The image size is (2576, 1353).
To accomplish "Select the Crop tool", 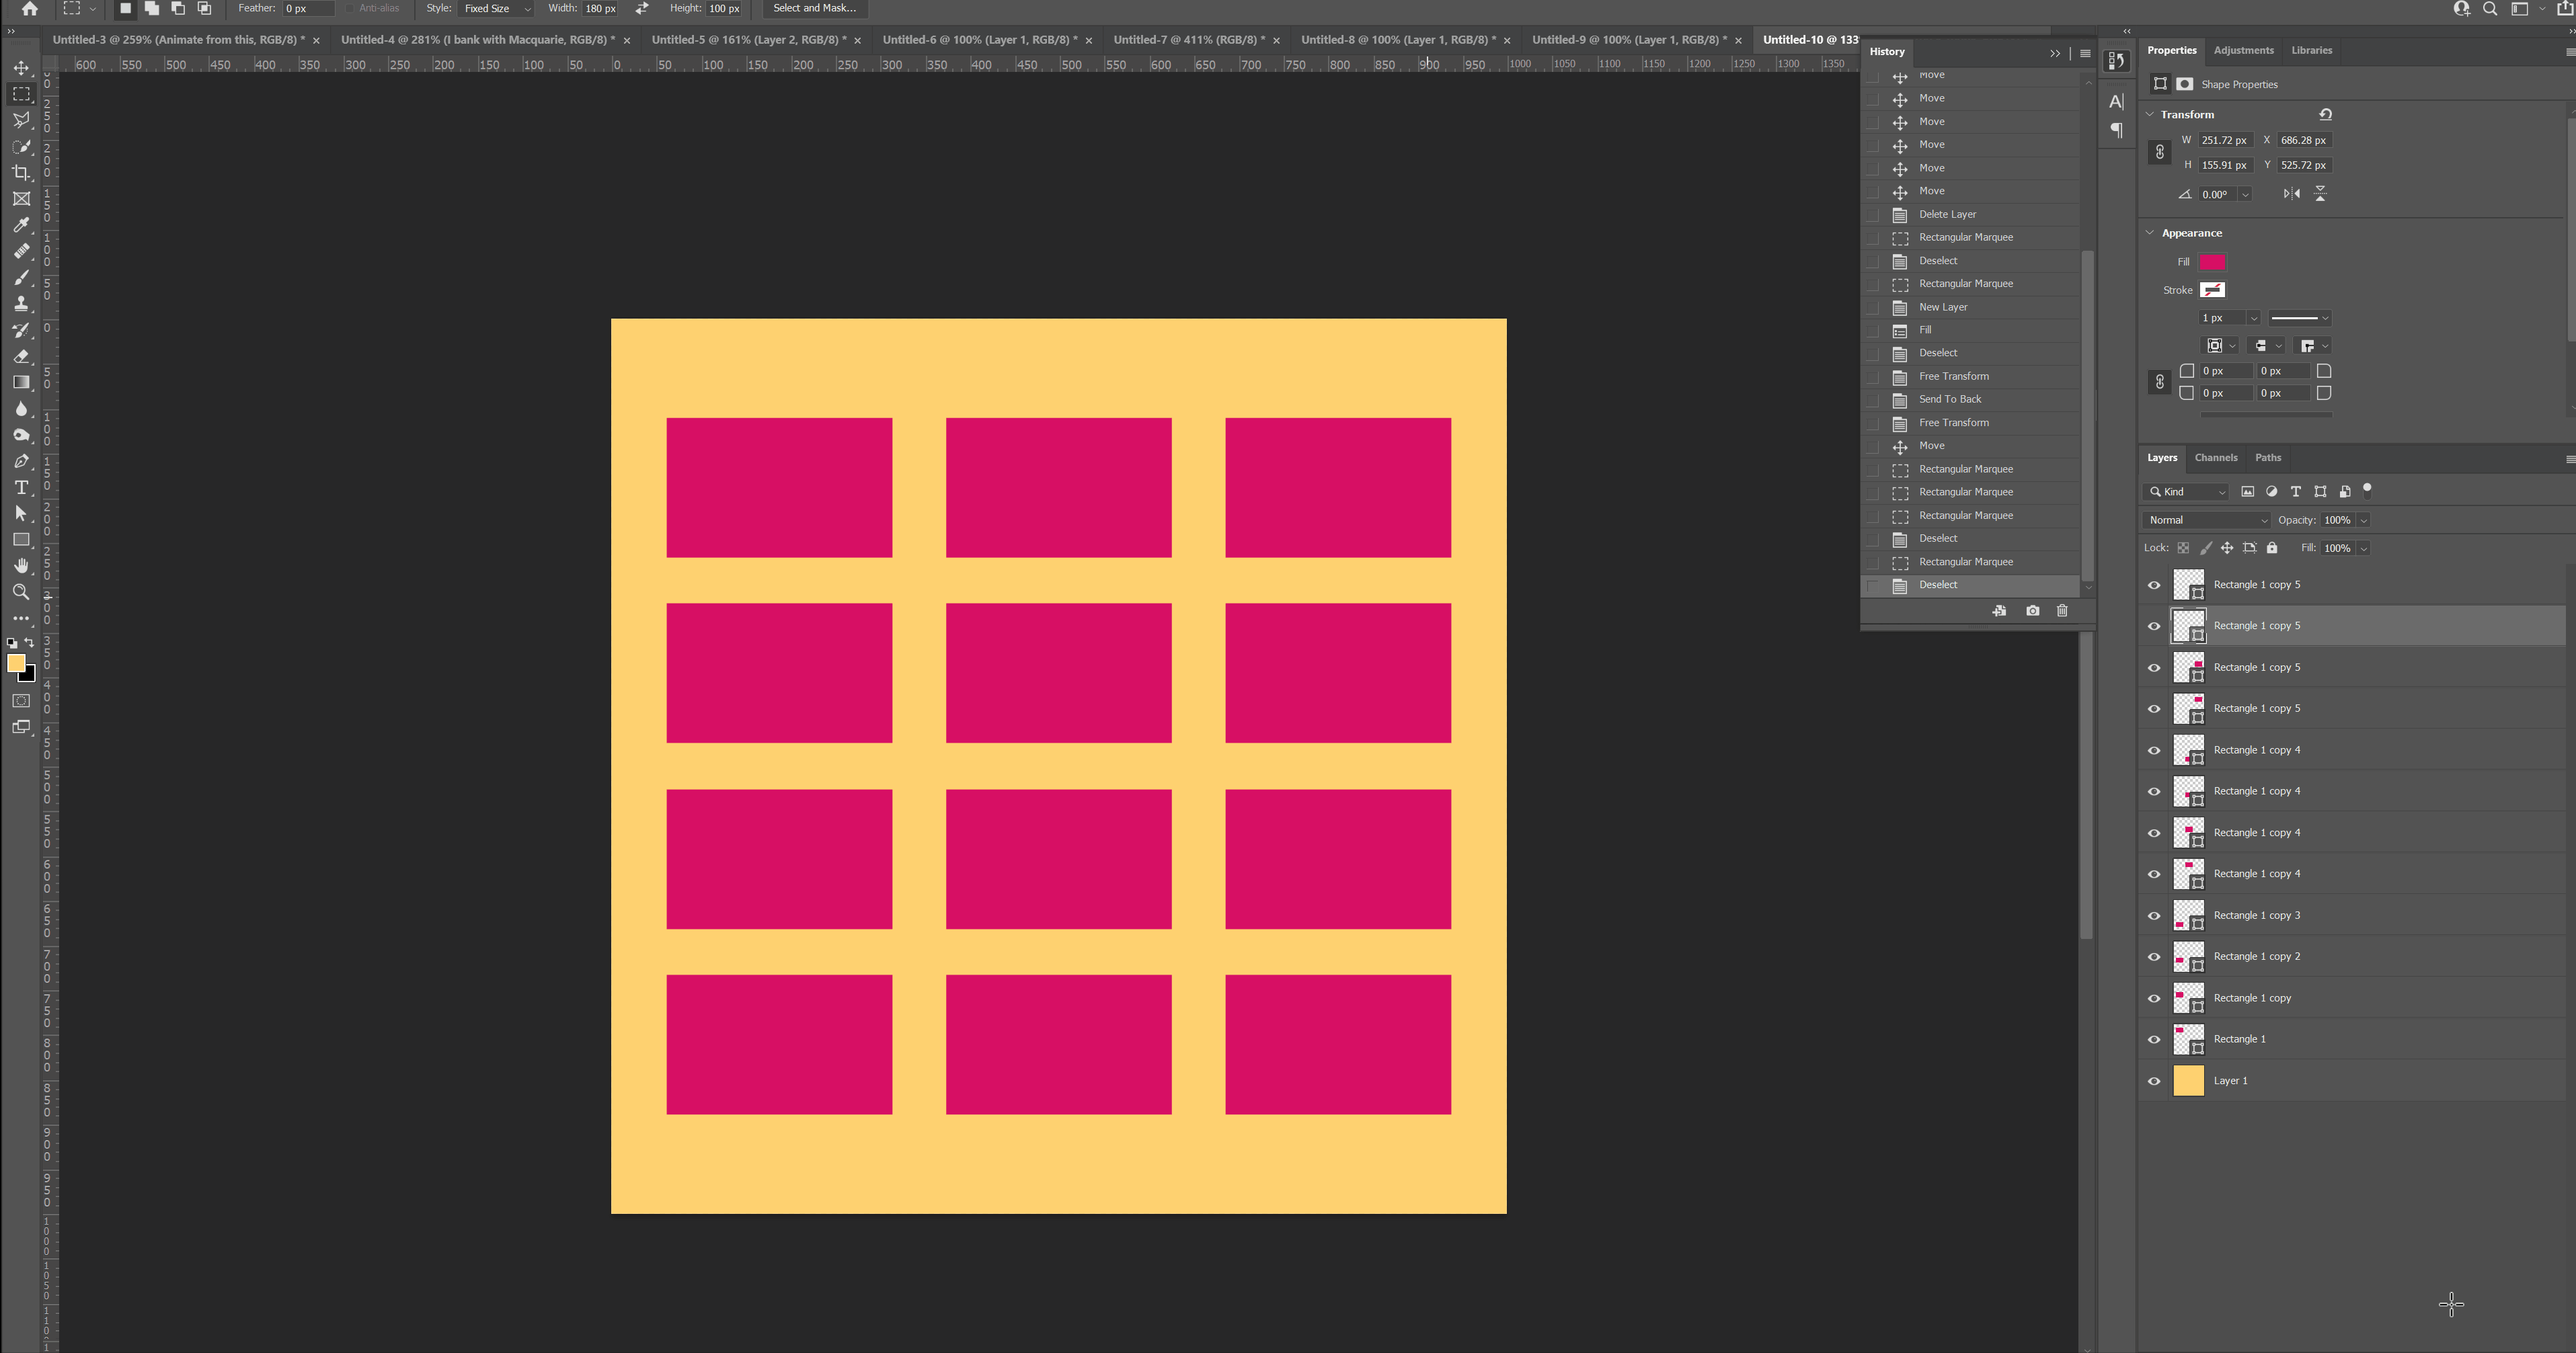I will 21,173.
